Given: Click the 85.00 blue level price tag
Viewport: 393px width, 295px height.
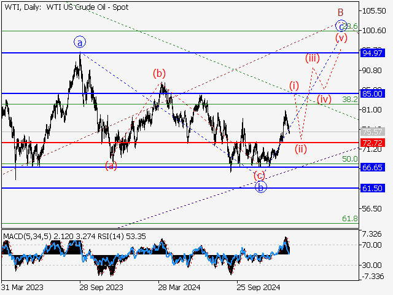Looking at the screenshot, I should pos(373,93).
